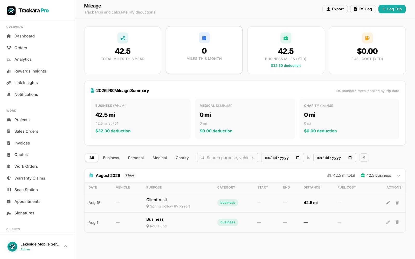Click the Total Miles This Year card
The image size is (415, 259).
tap(123, 50)
